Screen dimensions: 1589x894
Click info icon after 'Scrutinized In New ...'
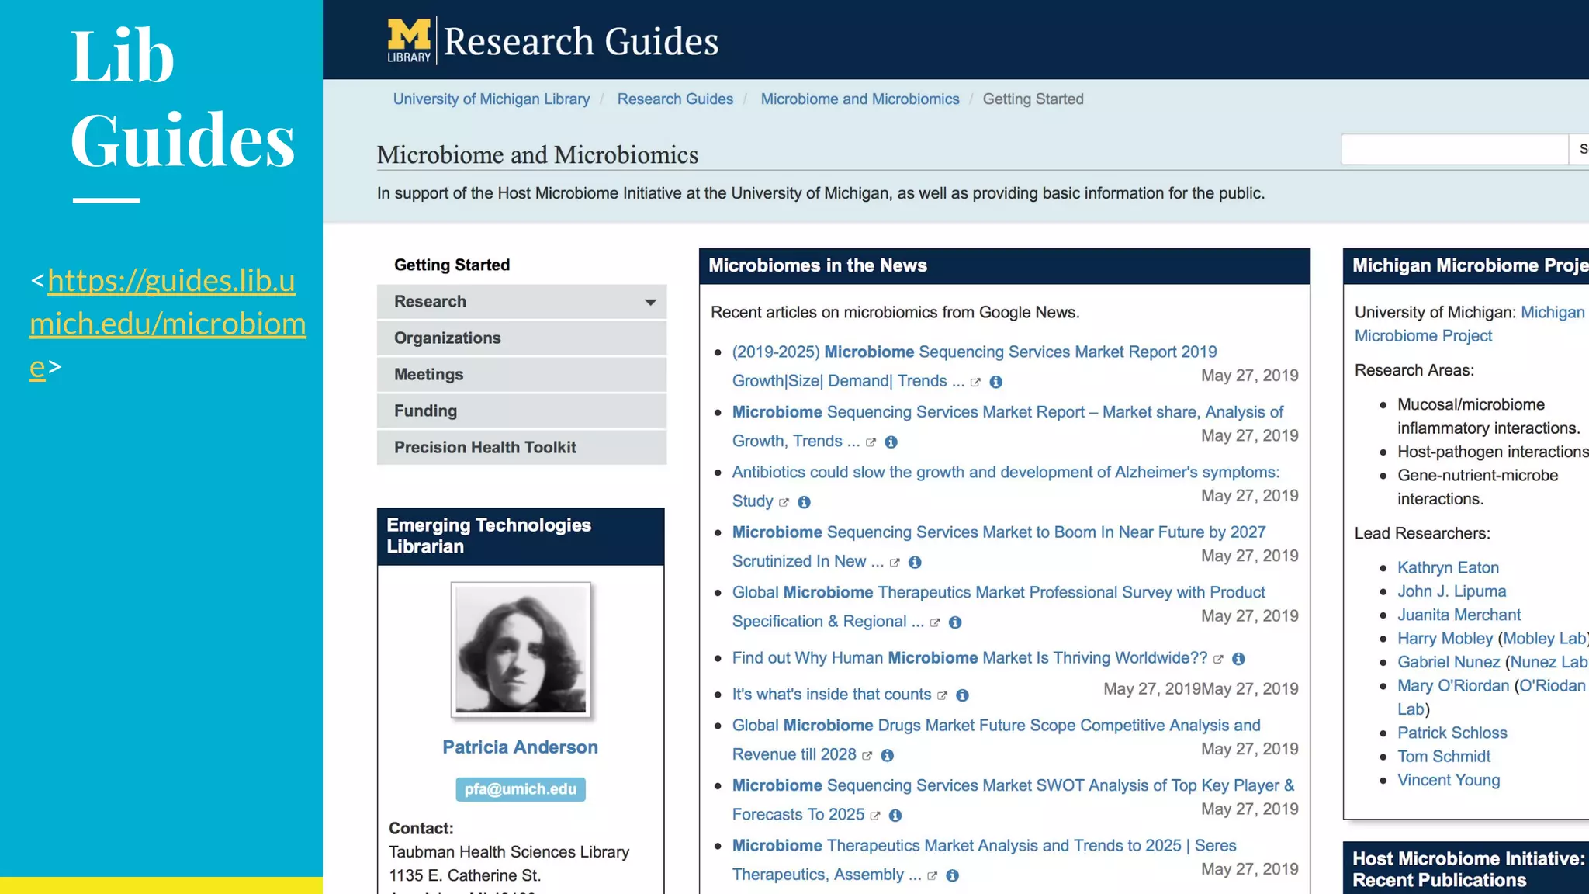(x=915, y=562)
